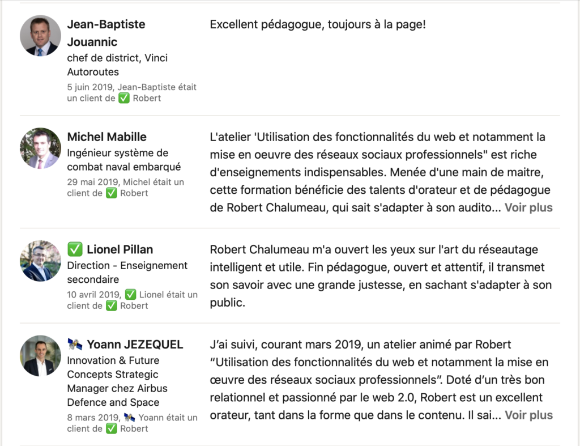Click the text 'Excellent pédagogue, toujours à la page!'
Image resolution: width=580 pixels, height=446 pixels.
click(x=317, y=25)
